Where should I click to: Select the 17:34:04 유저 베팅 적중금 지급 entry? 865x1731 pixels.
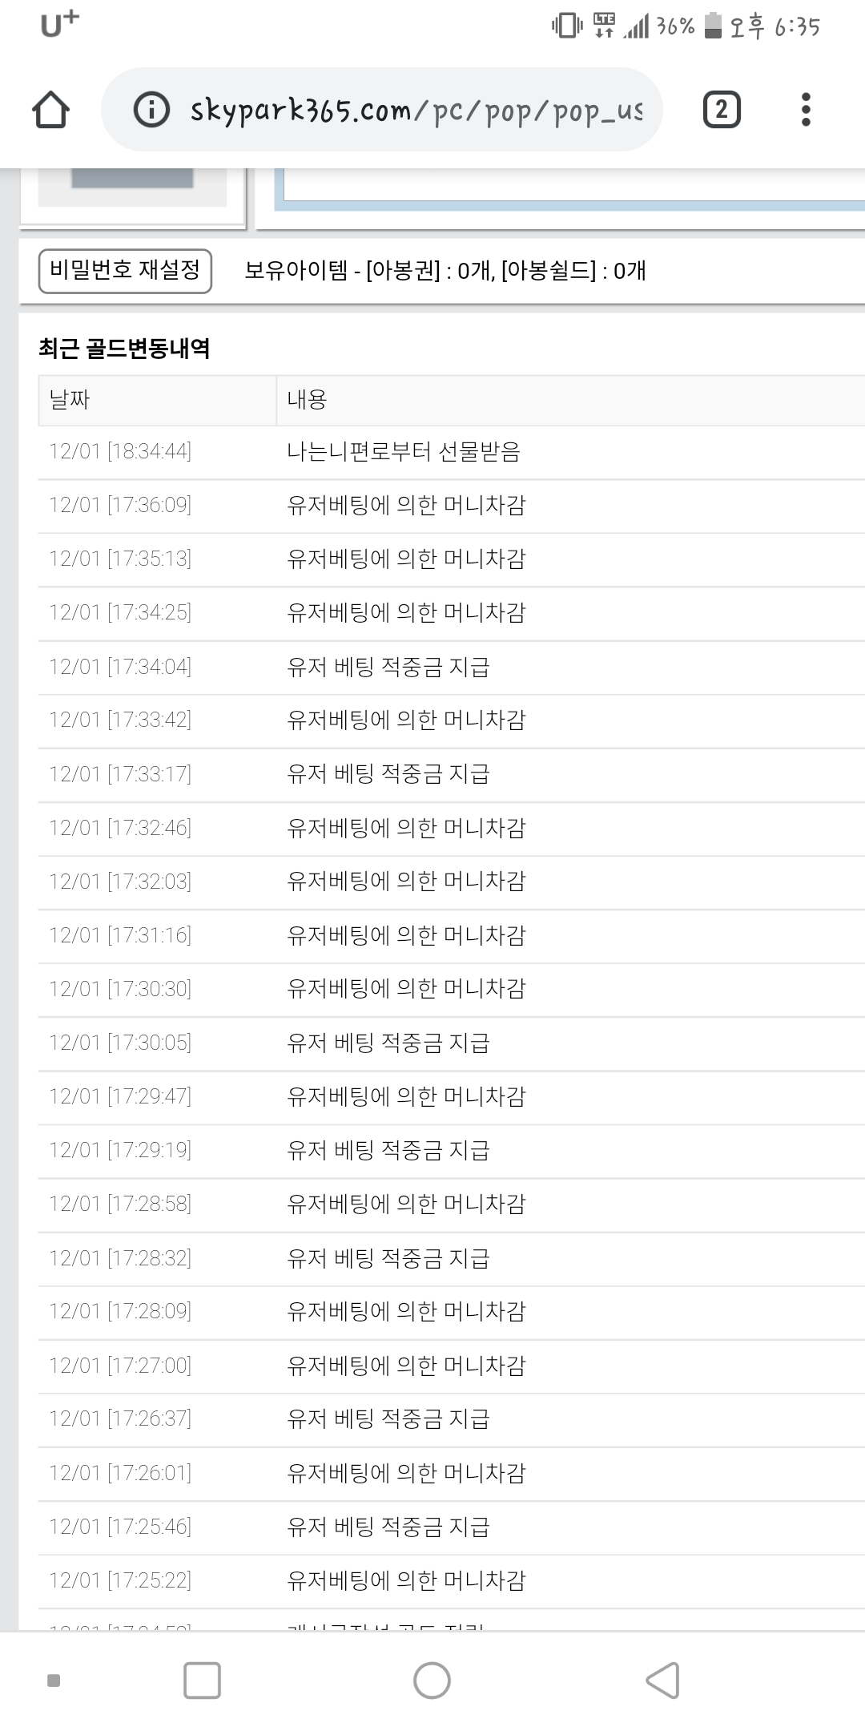point(388,667)
